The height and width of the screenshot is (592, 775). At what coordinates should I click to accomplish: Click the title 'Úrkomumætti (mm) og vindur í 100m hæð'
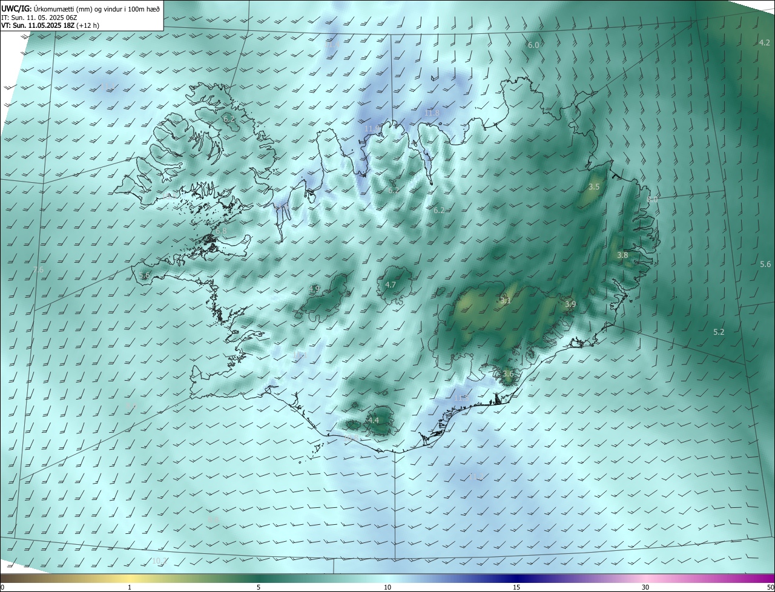96,8
